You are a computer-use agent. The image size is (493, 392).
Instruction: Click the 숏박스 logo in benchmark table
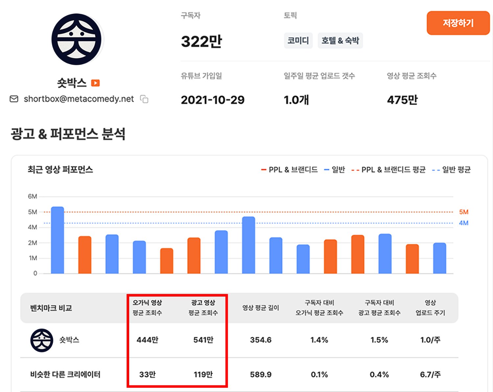pyautogui.click(x=42, y=340)
